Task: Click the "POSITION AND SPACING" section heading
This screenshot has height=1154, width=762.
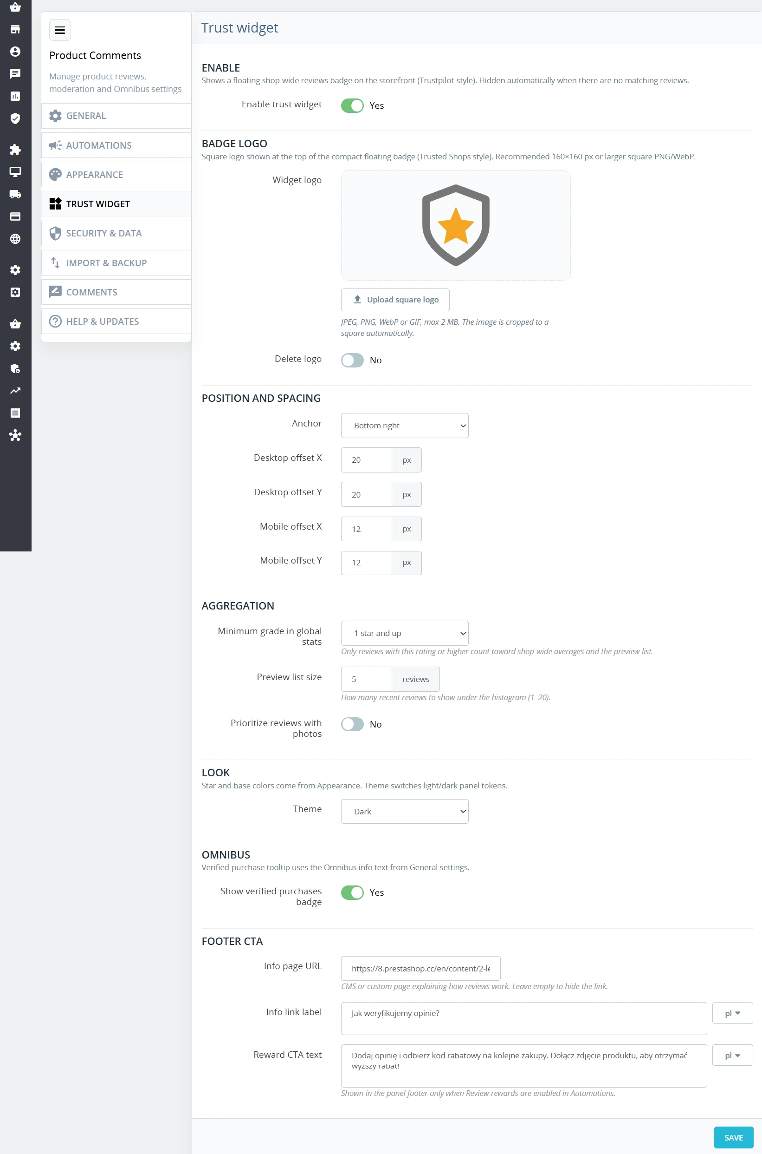Action: coord(261,398)
